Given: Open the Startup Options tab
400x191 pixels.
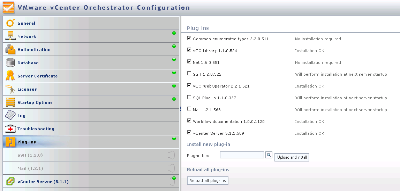Looking at the screenshot, I should [x=35, y=102].
